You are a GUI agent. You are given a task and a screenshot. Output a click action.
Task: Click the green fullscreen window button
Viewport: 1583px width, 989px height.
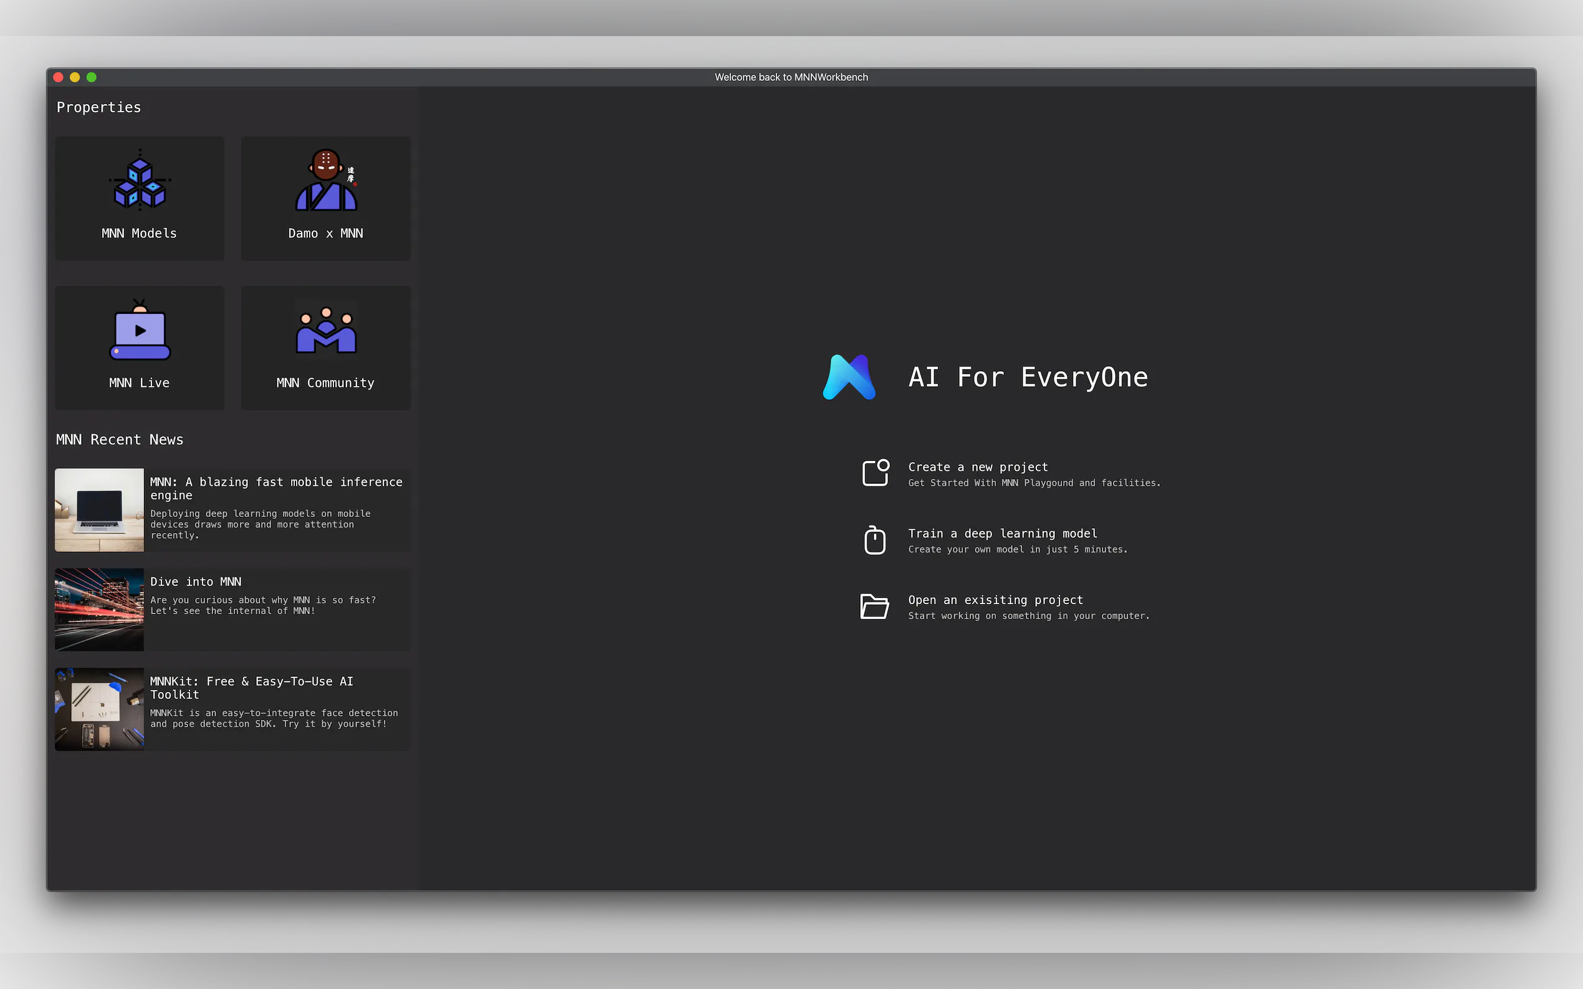pos(92,77)
